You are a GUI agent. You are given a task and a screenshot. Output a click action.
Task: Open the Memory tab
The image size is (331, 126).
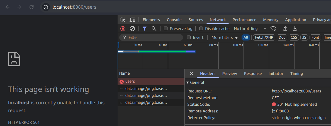tap(271, 20)
